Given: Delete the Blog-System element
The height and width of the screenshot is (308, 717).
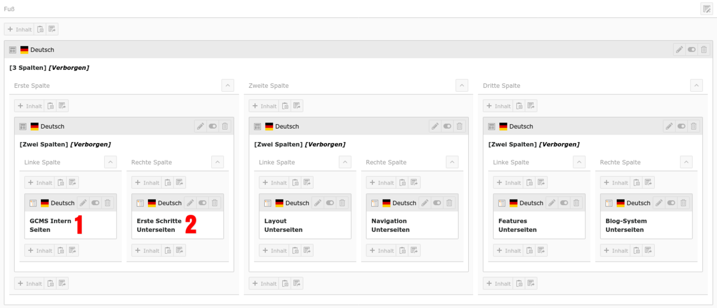Looking at the screenshot, I should 683,203.
